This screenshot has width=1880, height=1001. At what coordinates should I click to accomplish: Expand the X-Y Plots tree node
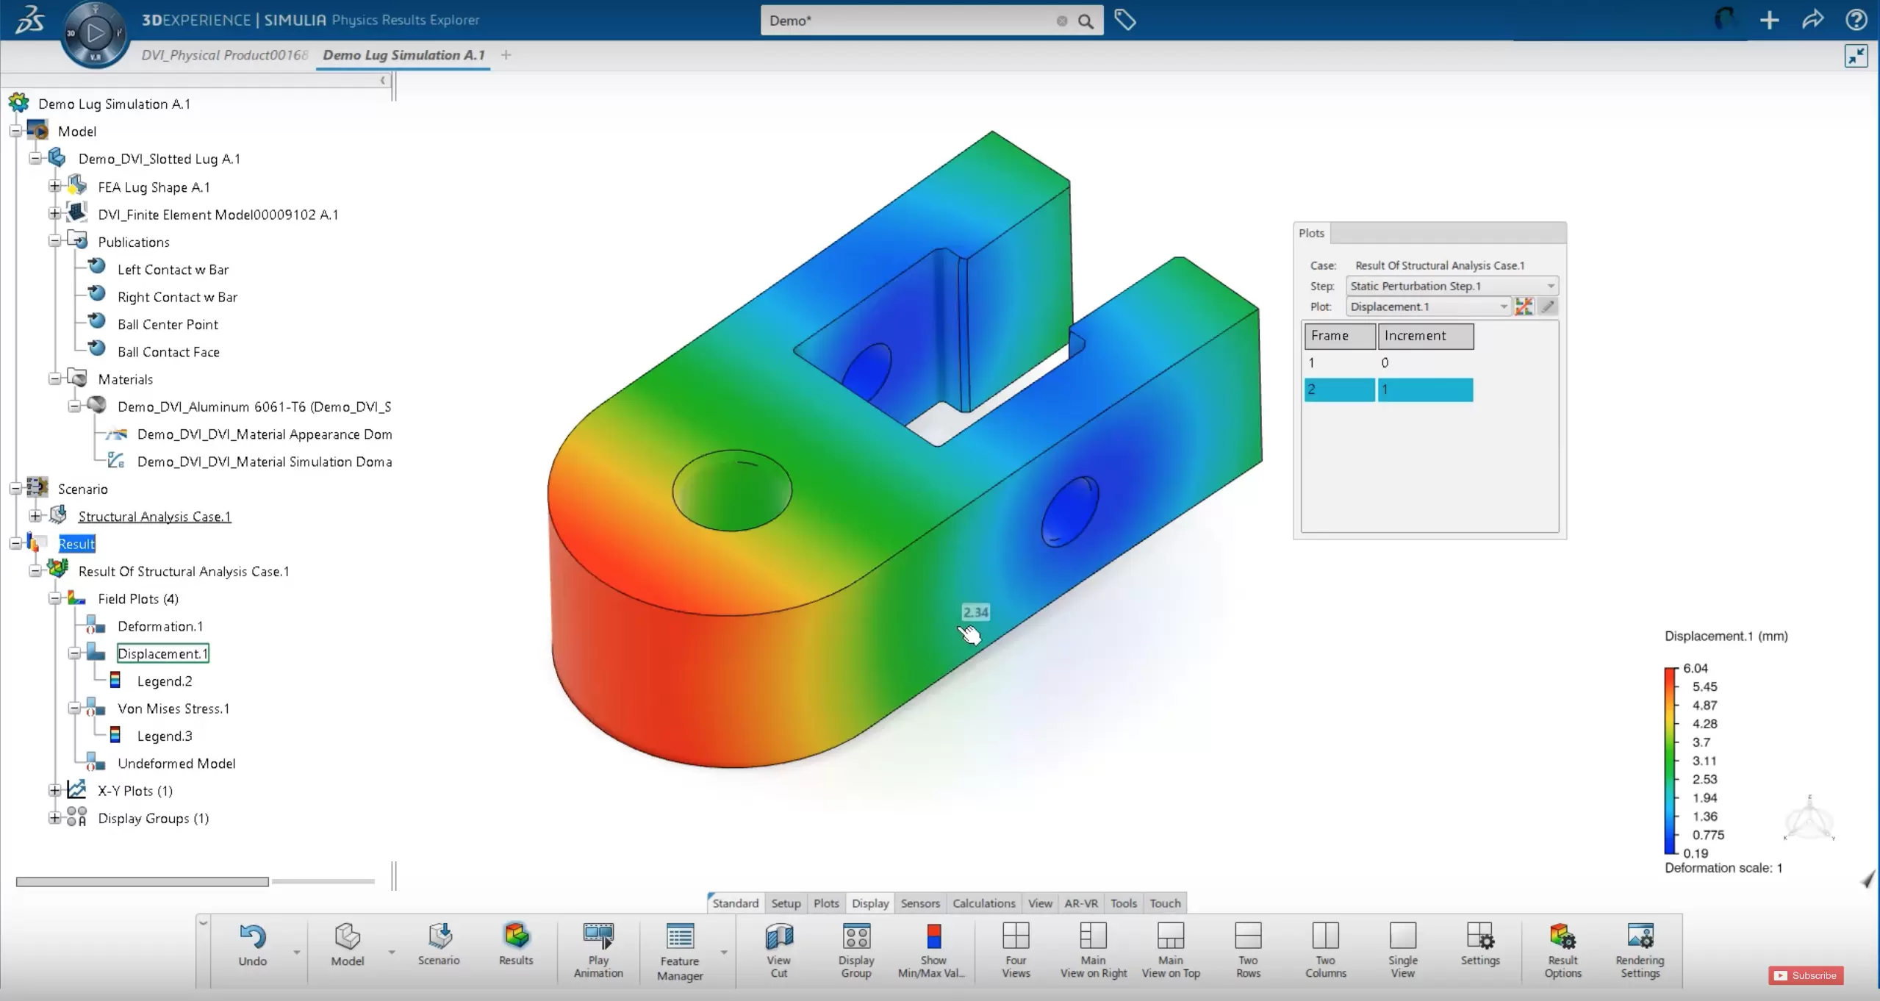pyautogui.click(x=55, y=791)
